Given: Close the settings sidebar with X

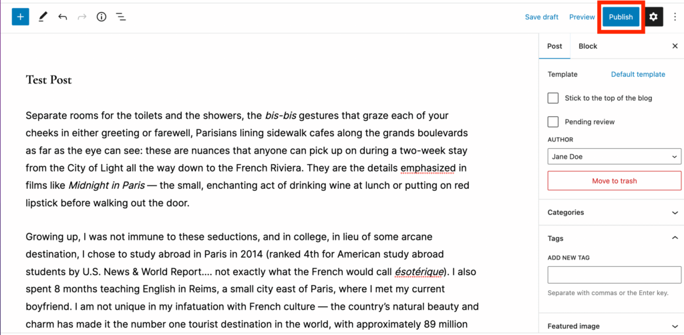Looking at the screenshot, I should pyautogui.click(x=675, y=46).
